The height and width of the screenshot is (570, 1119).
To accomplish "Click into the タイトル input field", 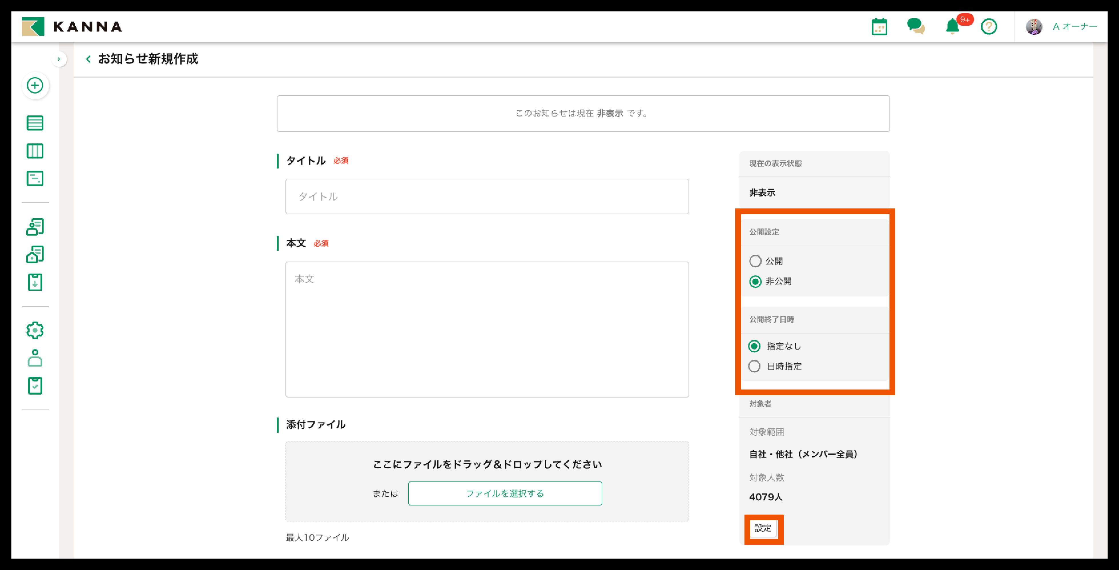I will click(486, 196).
